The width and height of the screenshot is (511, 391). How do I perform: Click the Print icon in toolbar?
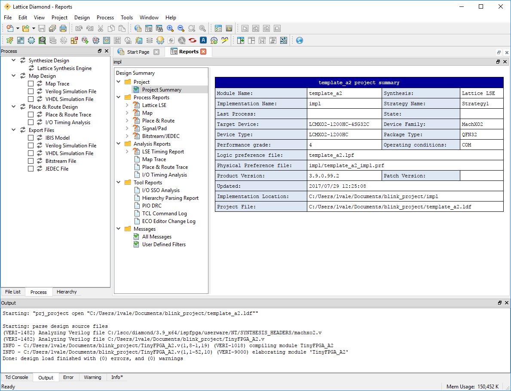(63, 29)
